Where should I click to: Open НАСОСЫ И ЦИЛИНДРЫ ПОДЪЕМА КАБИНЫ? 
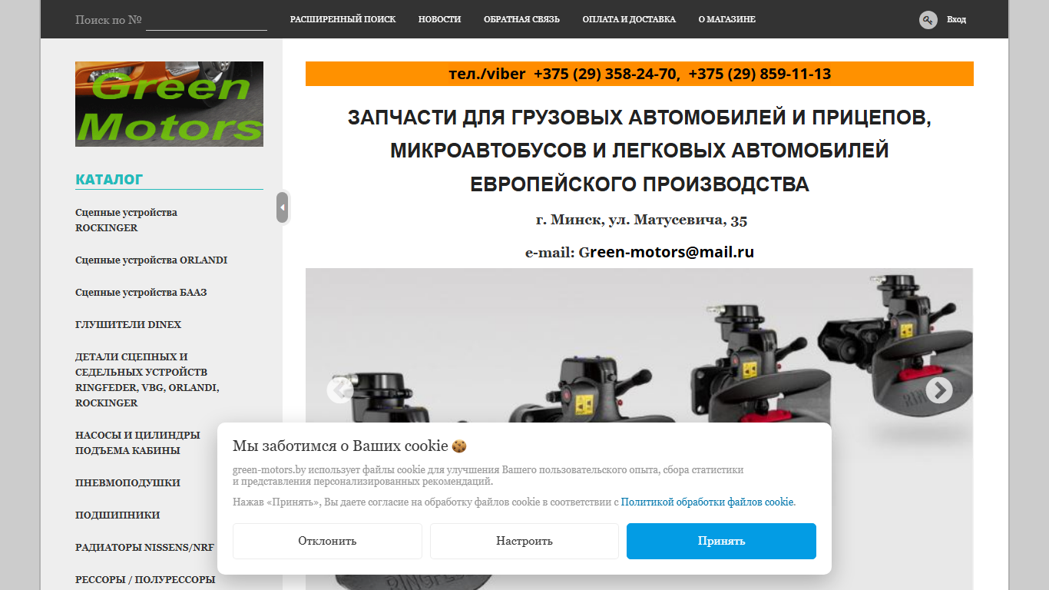[x=137, y=442]
